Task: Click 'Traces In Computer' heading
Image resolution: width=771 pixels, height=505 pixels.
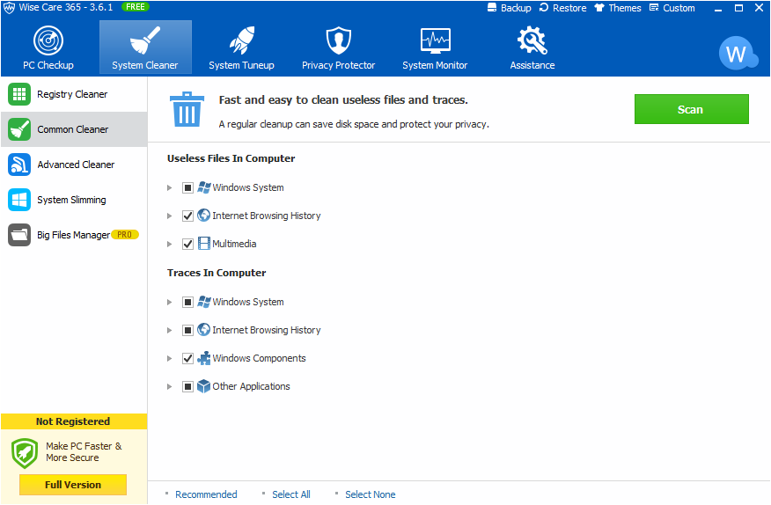Action: click(x=217, y=273)
